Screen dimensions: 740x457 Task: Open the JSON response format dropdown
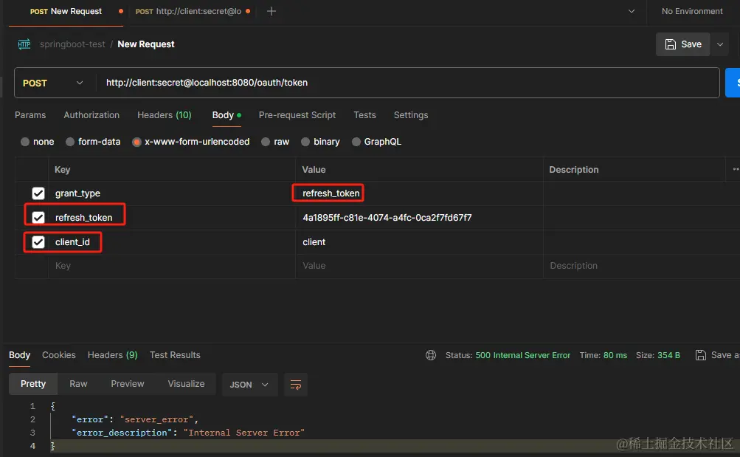click(249, 385)
